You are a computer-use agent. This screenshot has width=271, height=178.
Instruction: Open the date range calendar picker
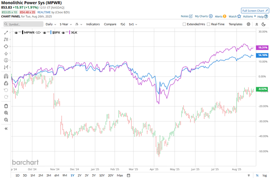click(128, 175)
